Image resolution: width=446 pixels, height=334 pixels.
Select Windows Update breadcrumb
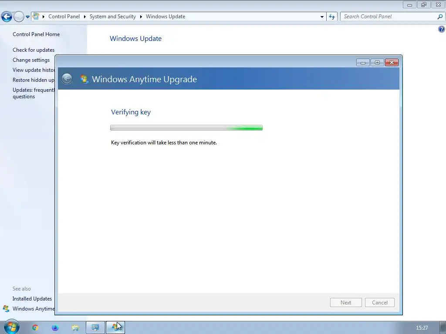tap(166, 17)
